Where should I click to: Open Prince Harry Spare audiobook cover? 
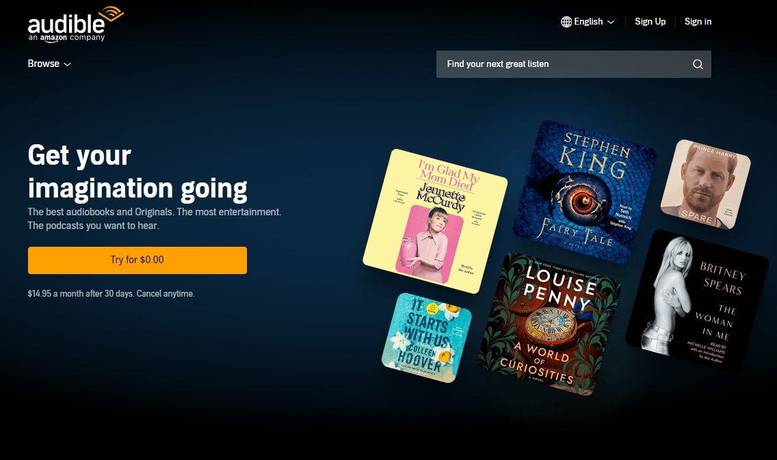tap(706, 184)
